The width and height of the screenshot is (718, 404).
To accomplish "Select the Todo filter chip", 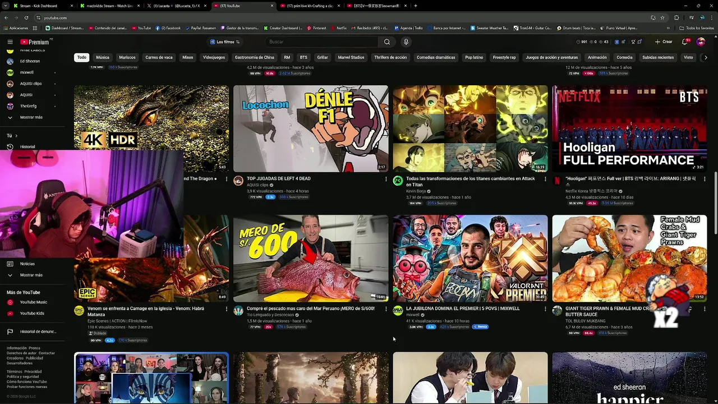I will [82, 57].
